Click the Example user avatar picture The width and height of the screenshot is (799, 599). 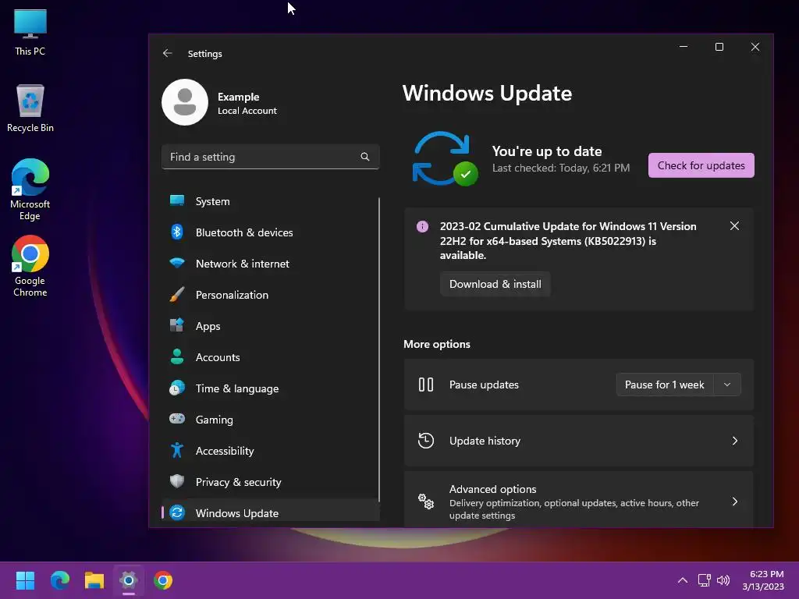coord(184,102)
